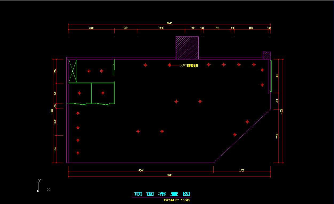Select the 6340 dimension text at bottom
This screenshot has width=334, height=204.
point(141,170)
